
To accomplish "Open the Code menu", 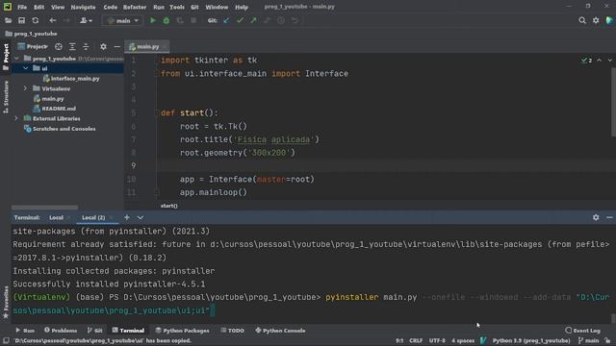I will click(110, 7).
